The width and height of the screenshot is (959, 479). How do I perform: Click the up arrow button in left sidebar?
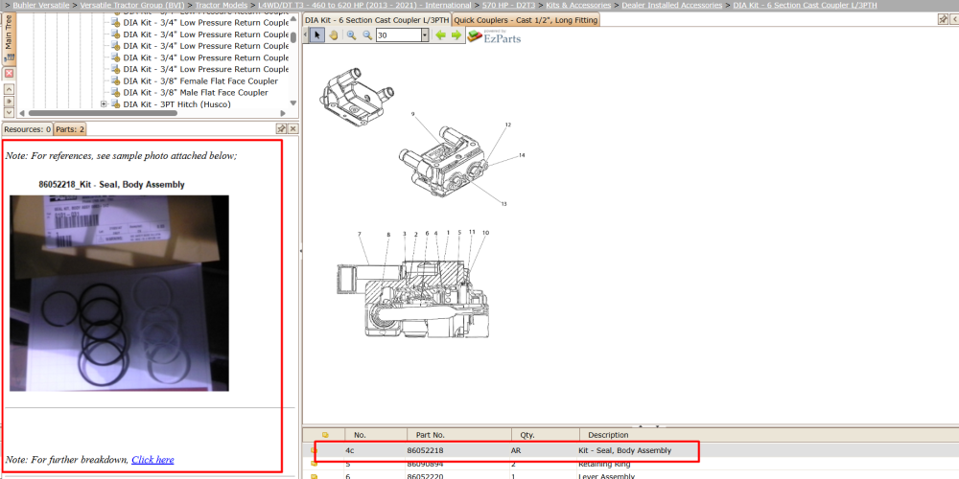click(9, 89)
